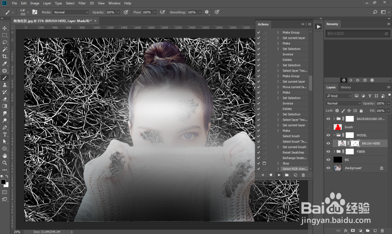Click the foreground color swatch
392x234 pixels.
pos(3,182)
